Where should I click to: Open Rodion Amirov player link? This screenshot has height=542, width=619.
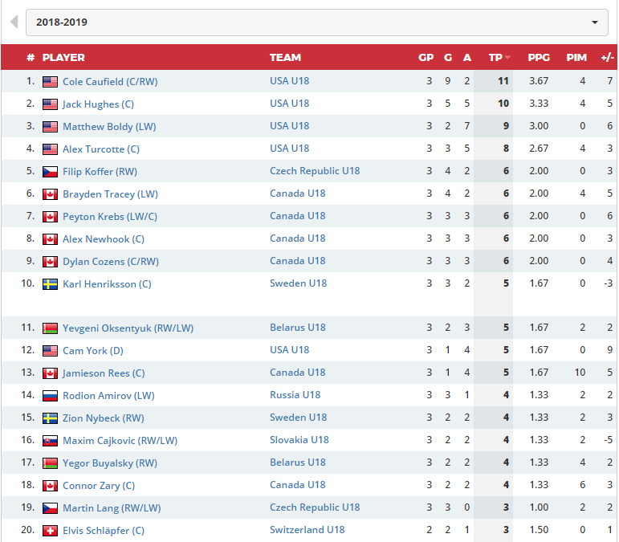pyautogui.click(x=108, y=396)
